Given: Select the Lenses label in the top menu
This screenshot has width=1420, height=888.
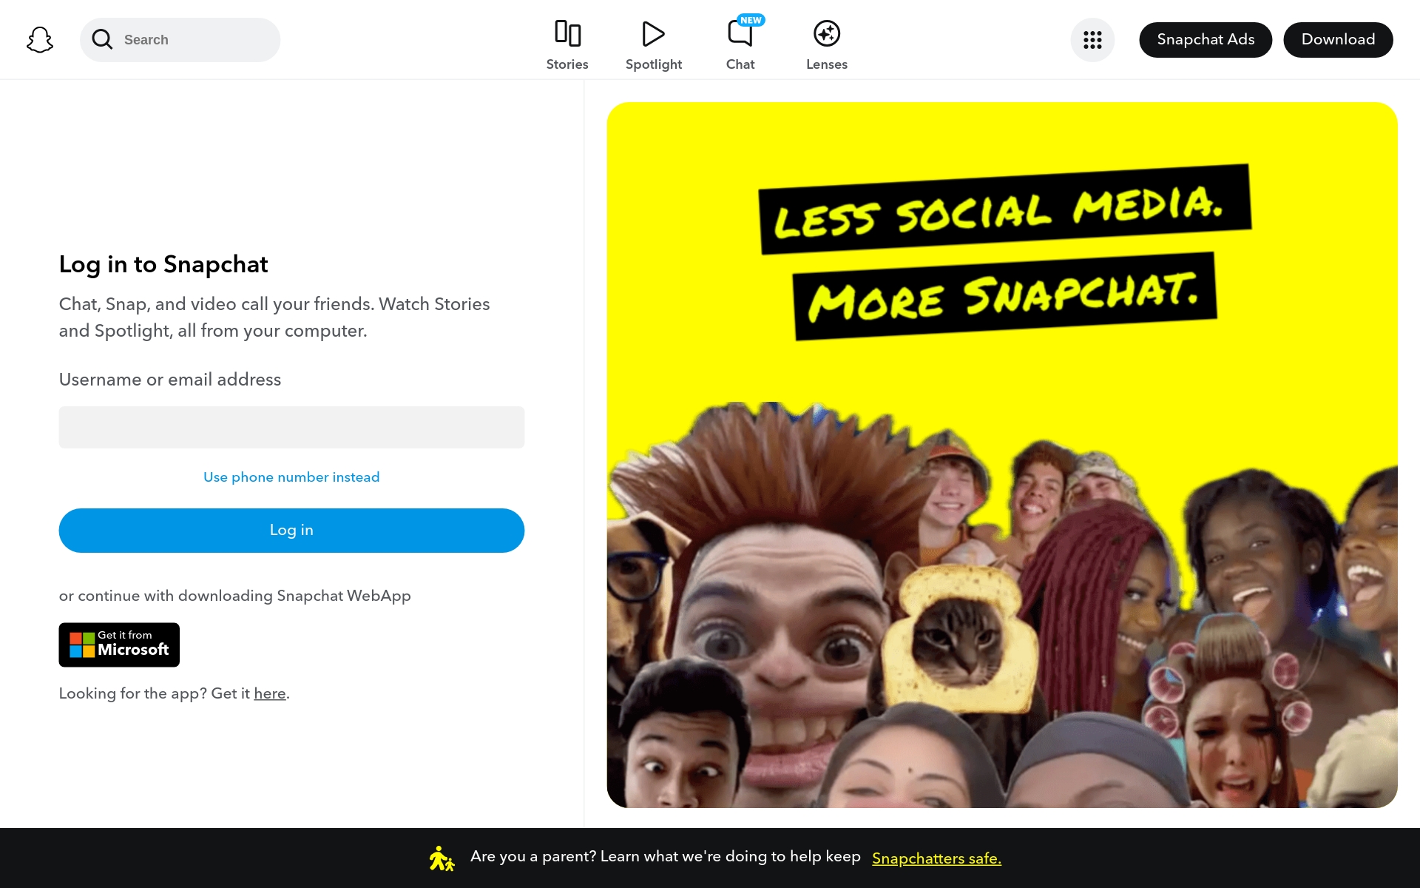Looking at the screenshot, I should click(x=826, y=64).
